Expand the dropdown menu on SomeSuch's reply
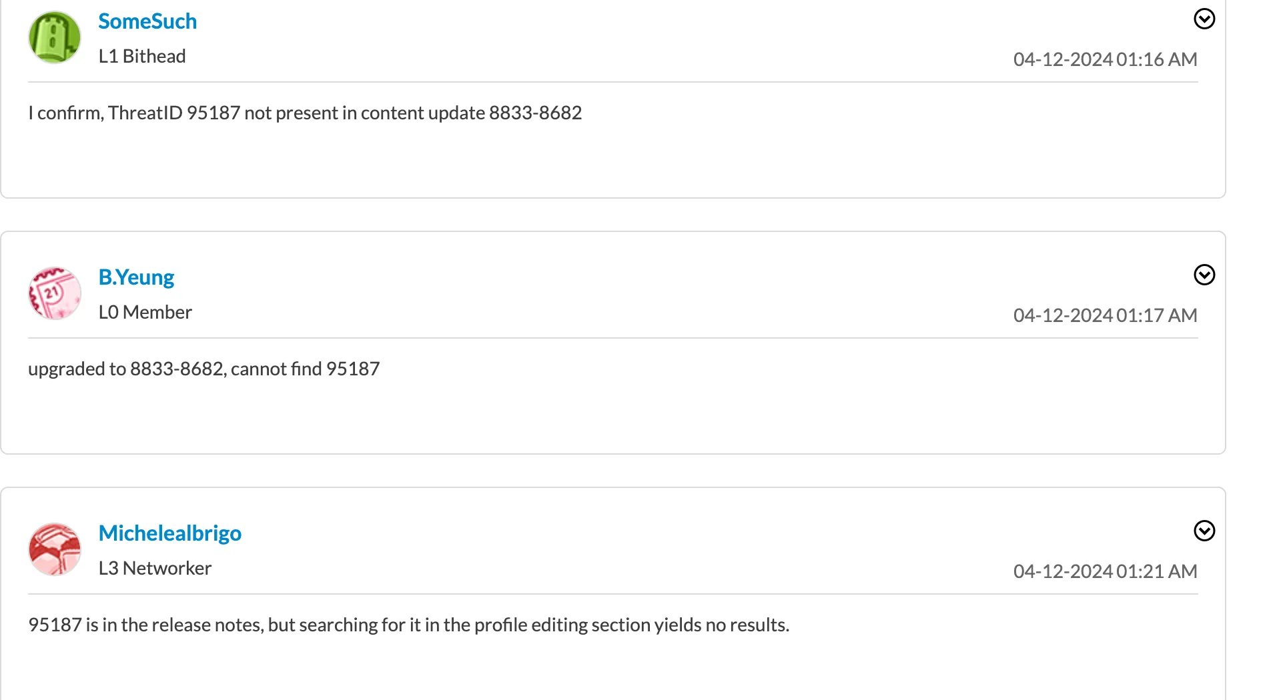Image resolution: width=1277 pixels, height=700 pixels. pos(1204,19)
